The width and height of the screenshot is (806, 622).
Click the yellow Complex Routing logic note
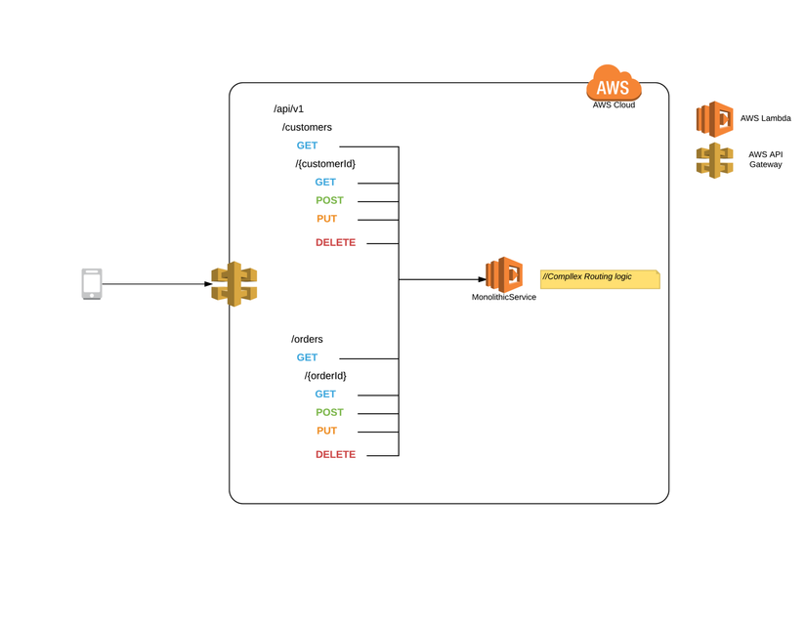600,279
